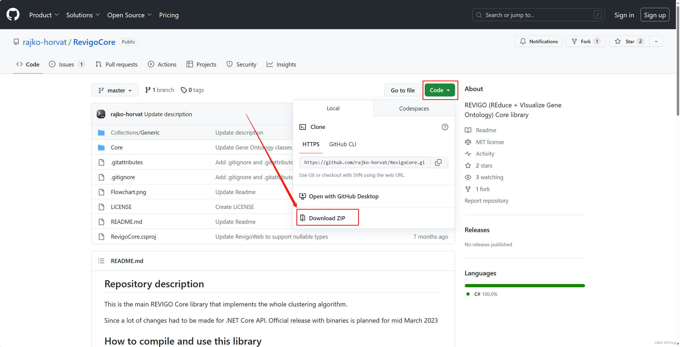Click Download ZIP
The width and height of the screenshot is (680, 347).
tap(327, 218)
